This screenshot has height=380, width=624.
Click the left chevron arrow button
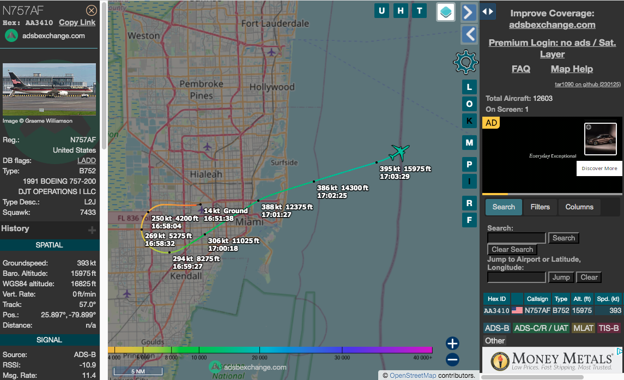coord(469,34)
